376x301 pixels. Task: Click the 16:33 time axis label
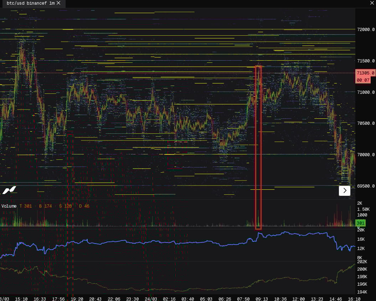[x=40, y=299]
